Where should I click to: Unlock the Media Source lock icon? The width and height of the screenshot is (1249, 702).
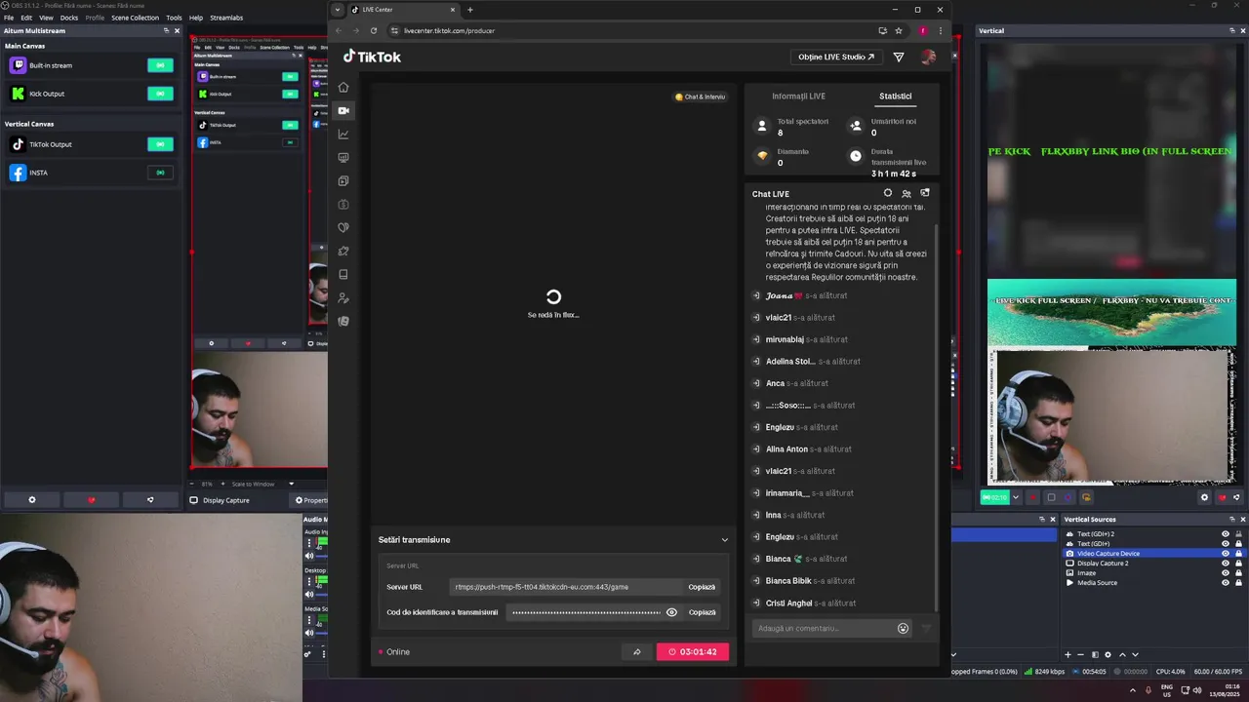(1238, 583)
